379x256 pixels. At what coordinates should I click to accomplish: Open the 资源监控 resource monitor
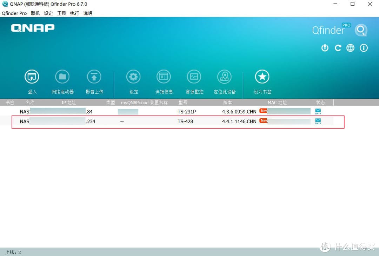click(194, 77)
